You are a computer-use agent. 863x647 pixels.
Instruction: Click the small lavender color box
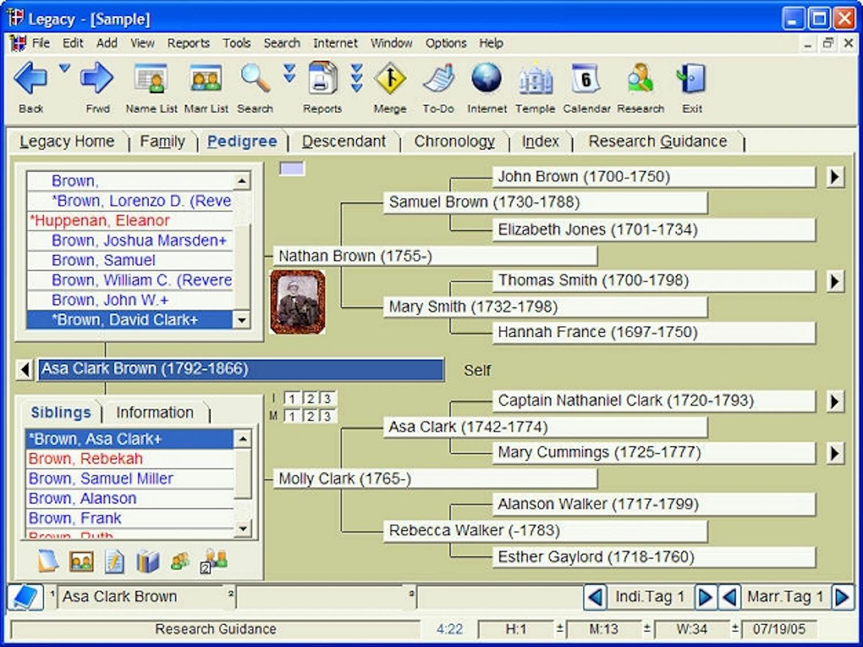292,168
